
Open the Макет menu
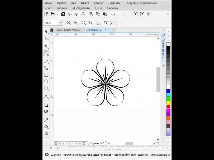point(85,3)
